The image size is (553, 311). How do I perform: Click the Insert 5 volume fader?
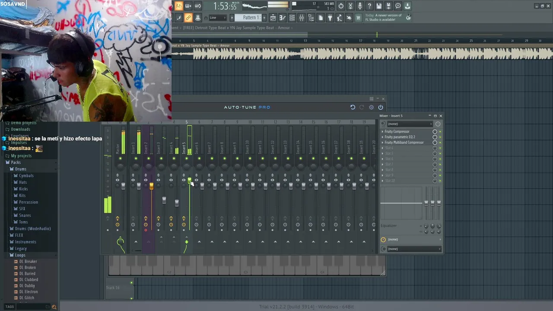coord(189,181)
